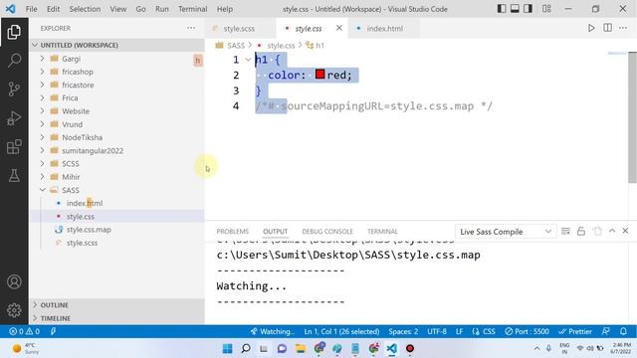Viewport: 637px width, 358px height.
Task: Fold the h1 rule at line 1
Action: pyautogui.click(x=248, y=60)
